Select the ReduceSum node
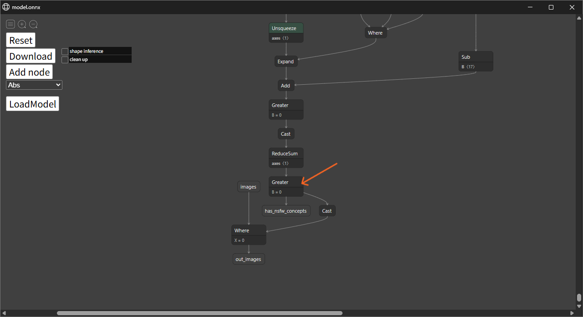Screen dimensions: 583x317 (x=286, y=153)
